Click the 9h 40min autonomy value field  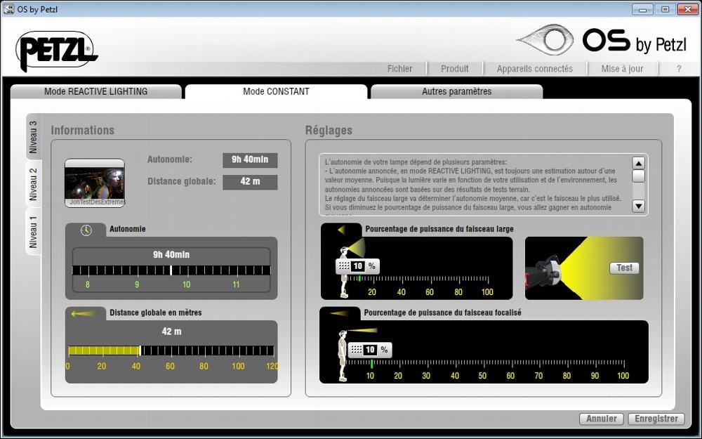250,159
